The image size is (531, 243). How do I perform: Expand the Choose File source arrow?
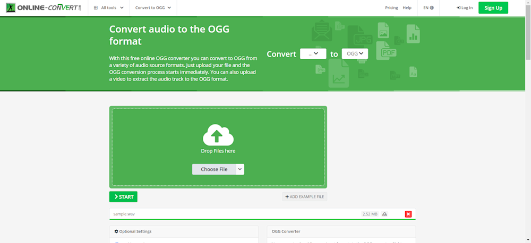coord(240,169)
